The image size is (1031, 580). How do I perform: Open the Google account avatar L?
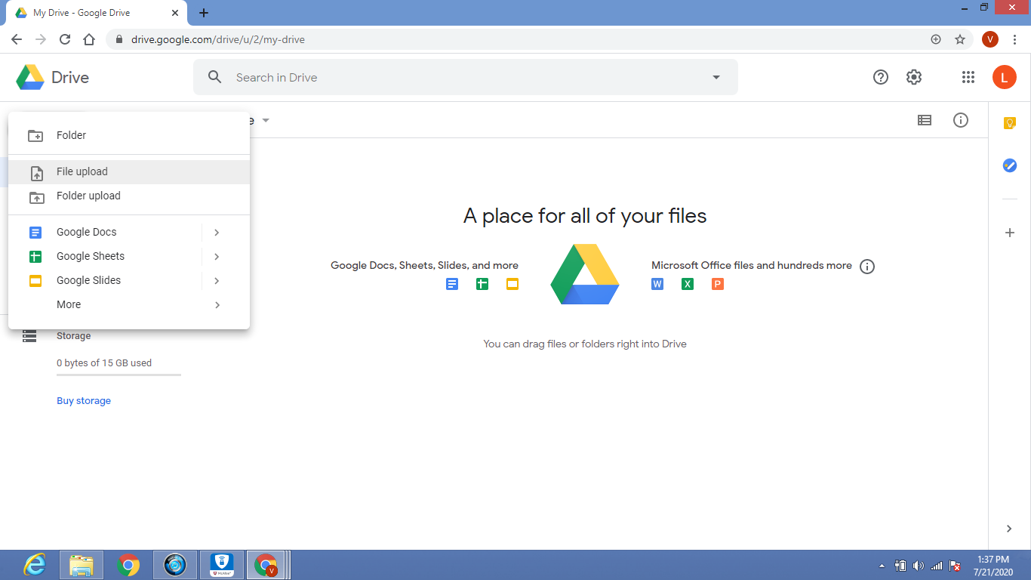pos(1005,77)
